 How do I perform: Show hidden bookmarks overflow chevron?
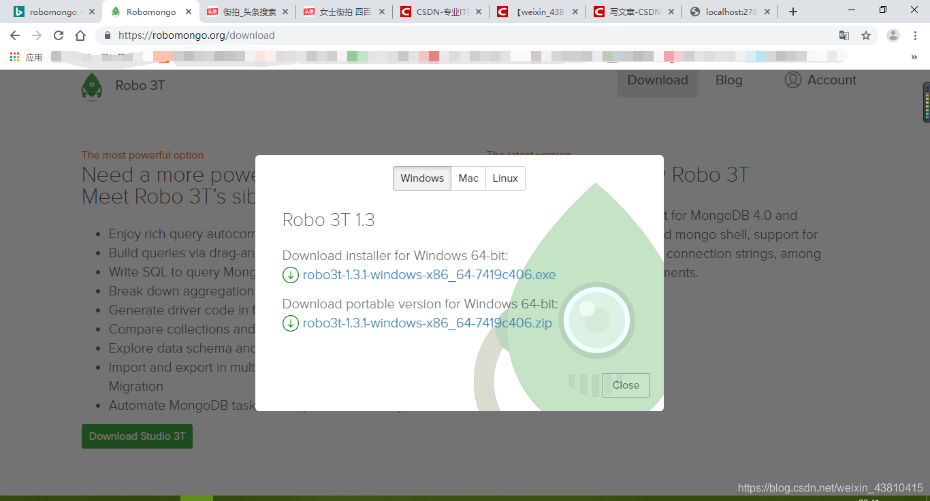pos(914,57)
